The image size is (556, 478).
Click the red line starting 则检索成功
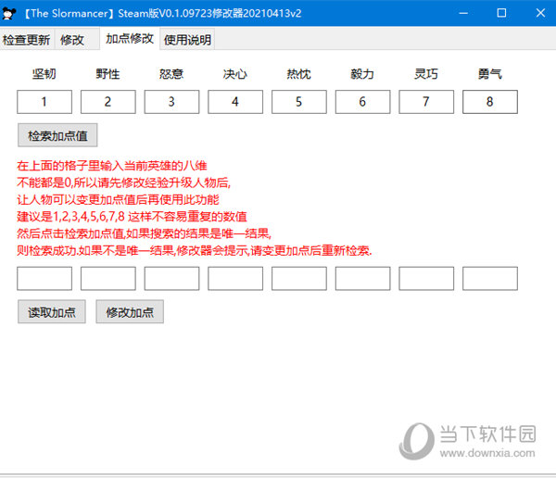[x=194, y=251]
